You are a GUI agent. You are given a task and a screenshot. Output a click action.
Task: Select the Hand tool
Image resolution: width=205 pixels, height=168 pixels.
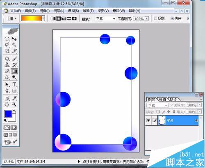click(x=7, y=104)
